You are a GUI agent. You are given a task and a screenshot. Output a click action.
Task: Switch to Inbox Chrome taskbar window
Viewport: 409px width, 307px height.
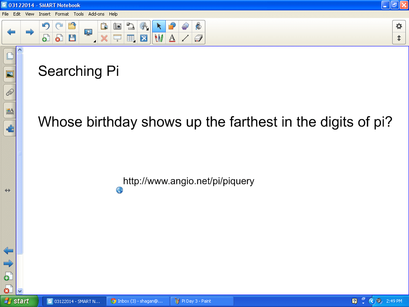pos(138,301)
